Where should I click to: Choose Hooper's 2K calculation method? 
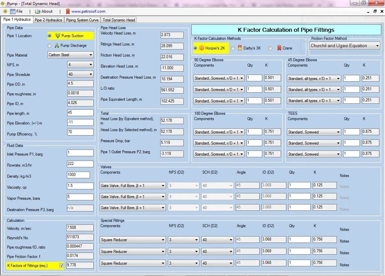pos(195,48)
